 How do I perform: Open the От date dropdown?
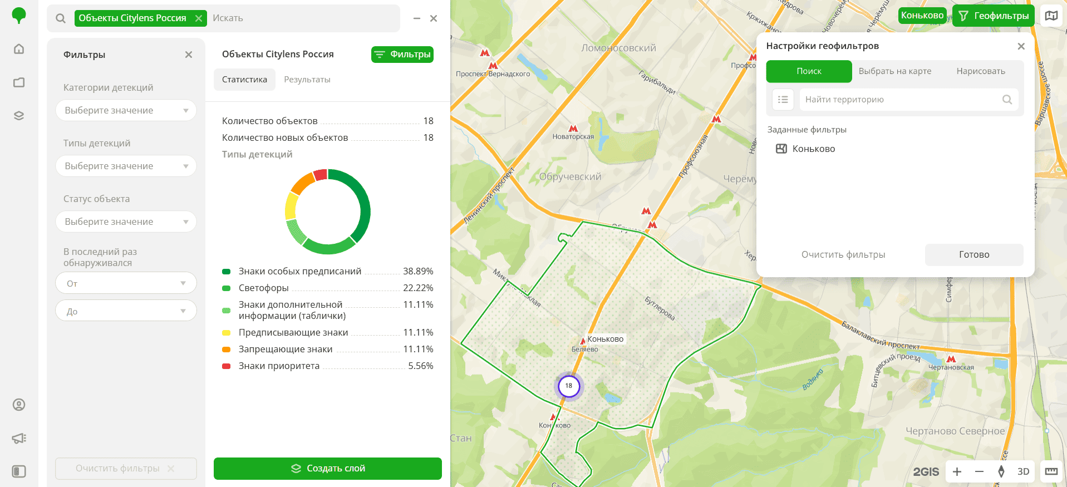pyautogui.click(x=126, y=283)
